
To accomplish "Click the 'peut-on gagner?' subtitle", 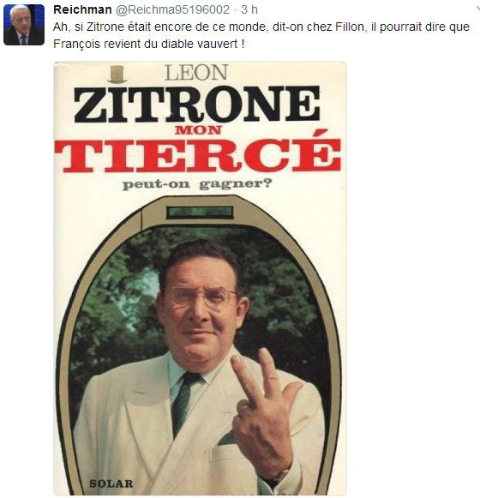I will [x=197, y=184].
